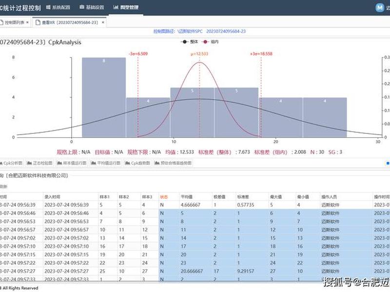Click the 刷新 button above the table

click(4, 186)
